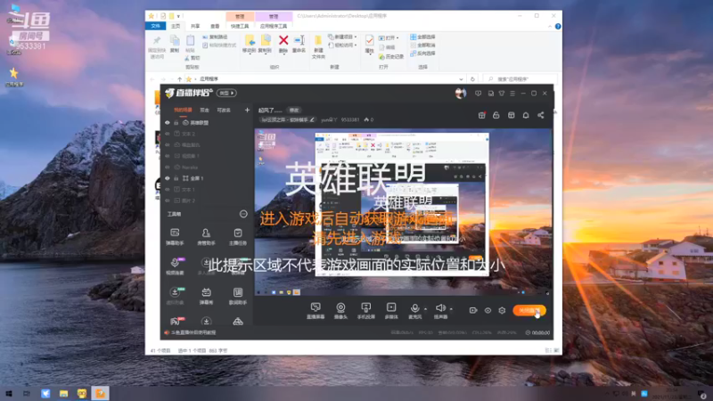713x401 pixels.
Task: Switch to the 查看 ribbon tab
Action: click(x=215, y=27)
